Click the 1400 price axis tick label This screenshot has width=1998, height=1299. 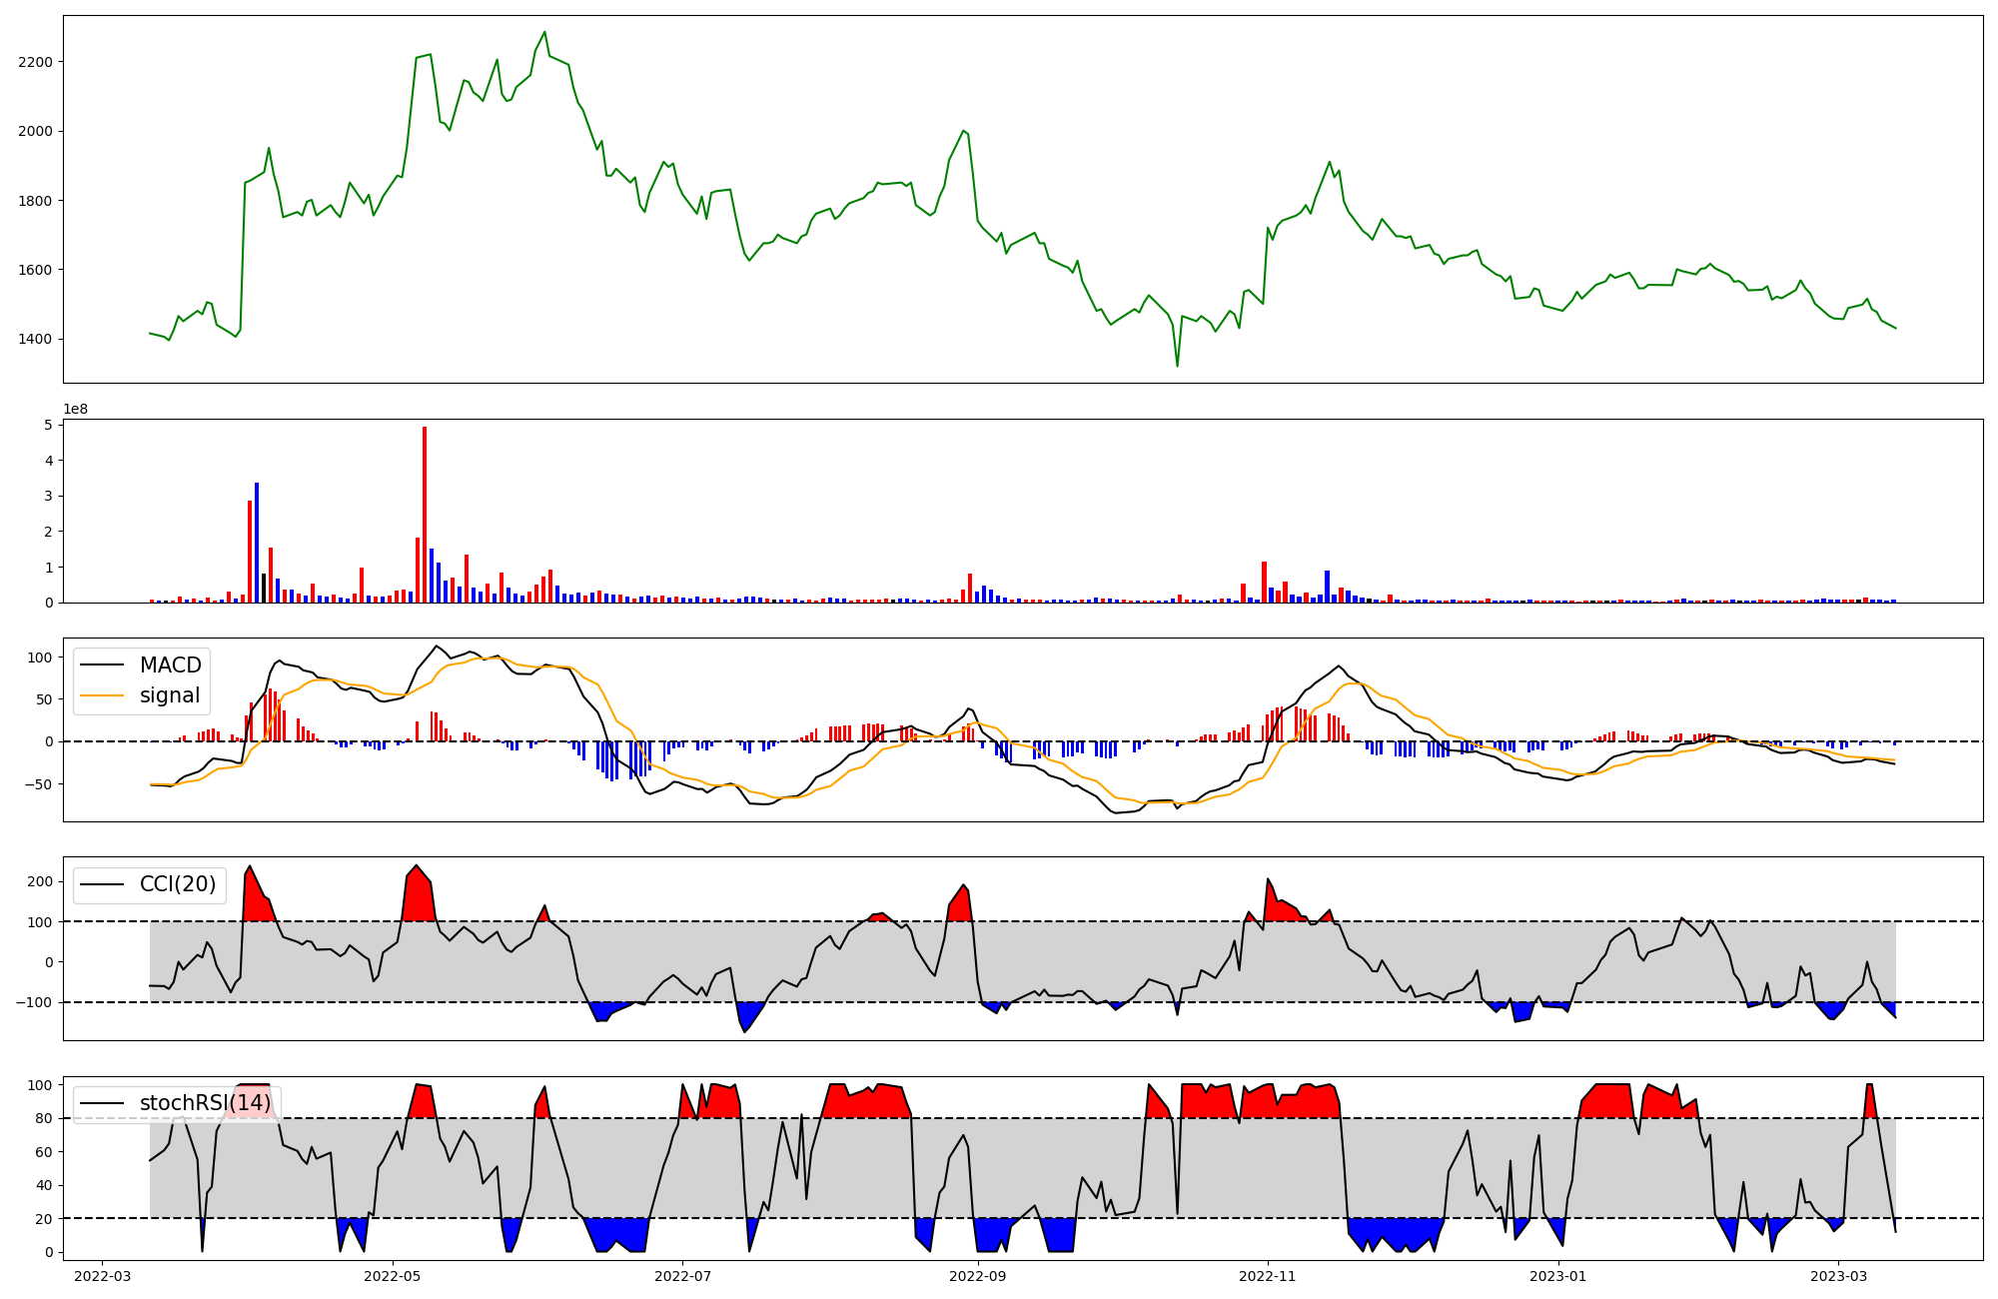click(x=35, y=339)
